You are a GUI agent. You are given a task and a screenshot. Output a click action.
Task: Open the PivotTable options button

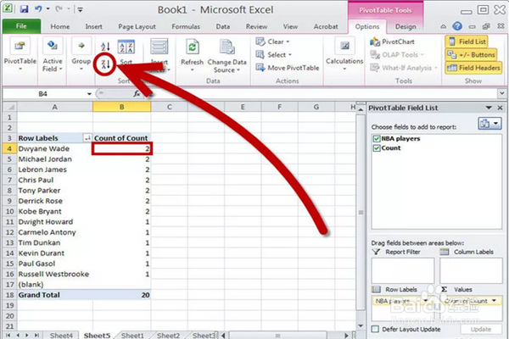tap(20, 54)
